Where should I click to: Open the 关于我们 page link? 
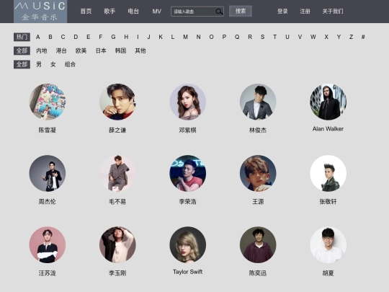(x=333, y=12)
